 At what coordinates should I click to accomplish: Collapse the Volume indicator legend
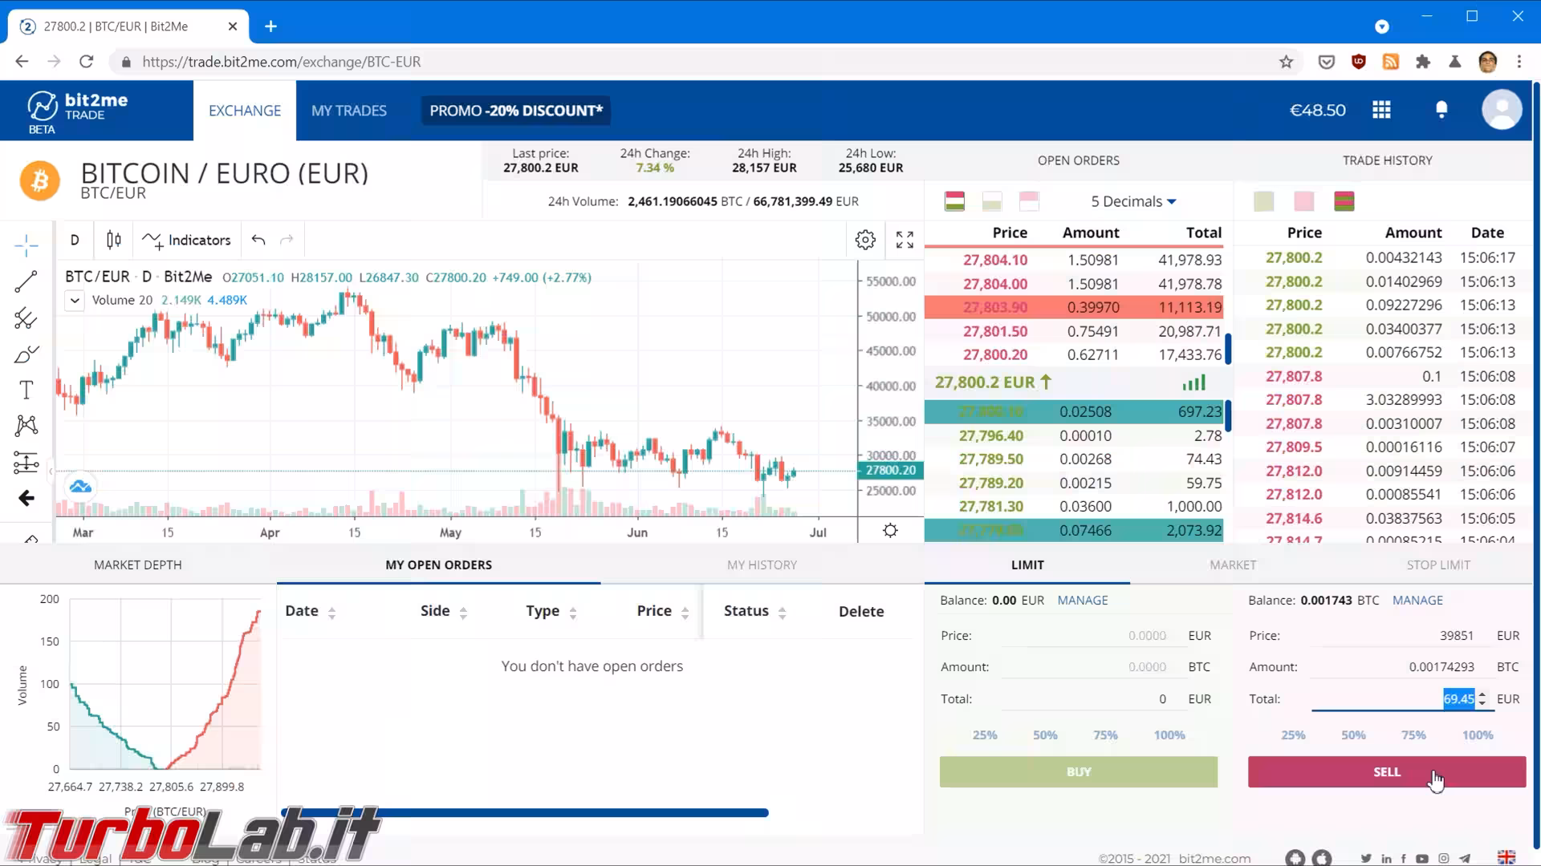point(75,301)
